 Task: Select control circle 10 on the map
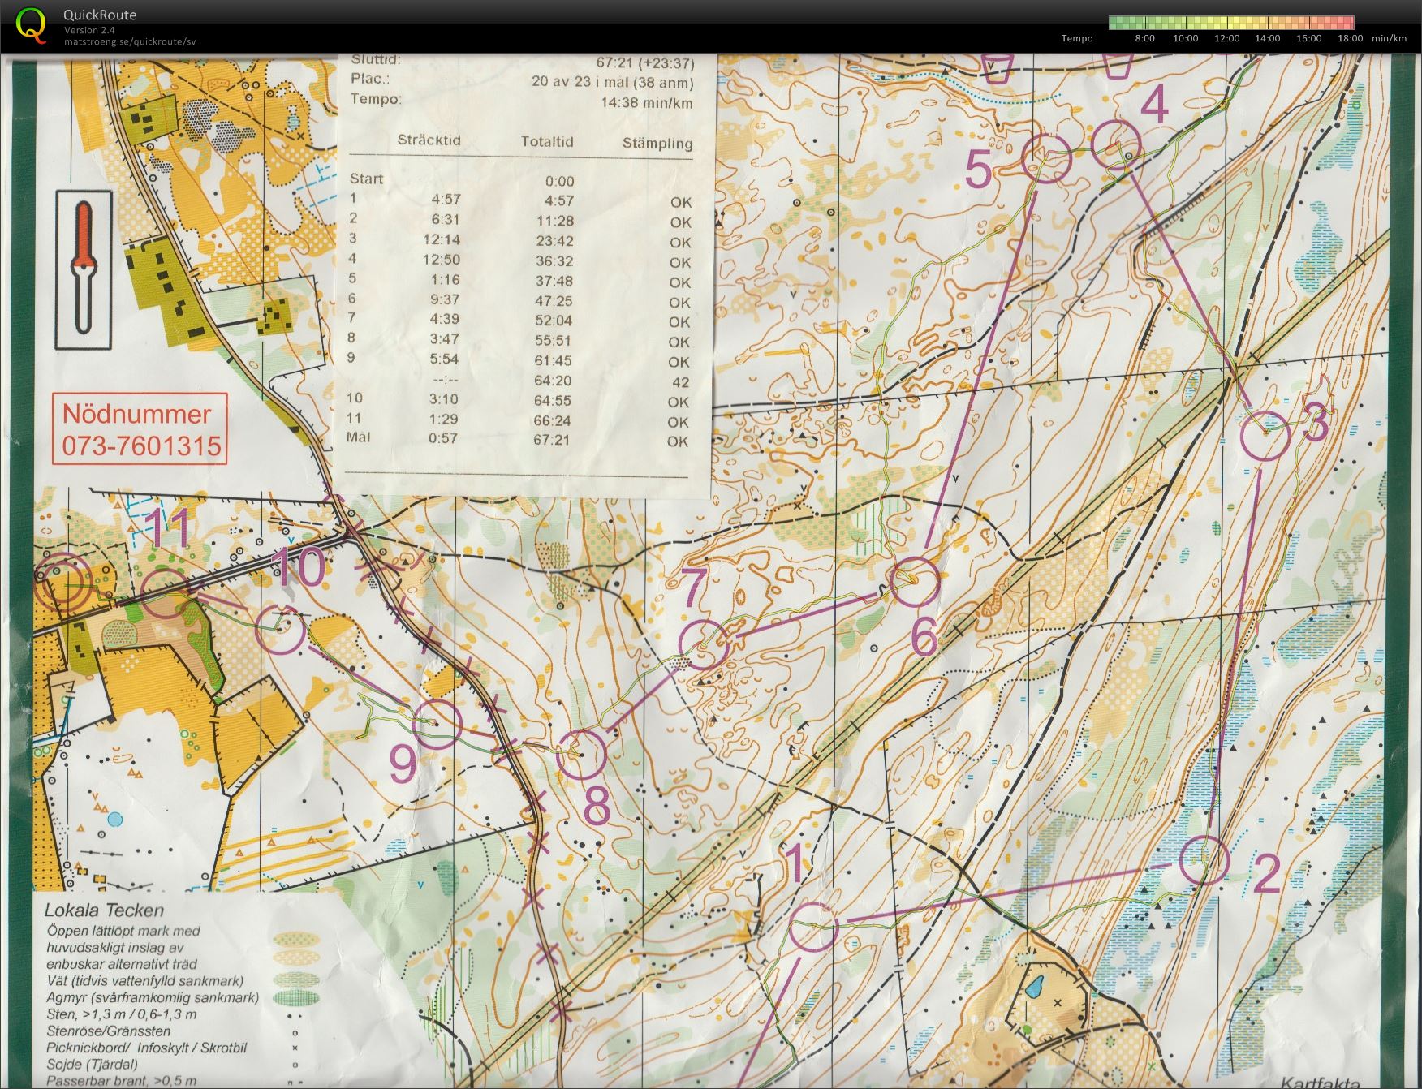(x=281, y=630)
